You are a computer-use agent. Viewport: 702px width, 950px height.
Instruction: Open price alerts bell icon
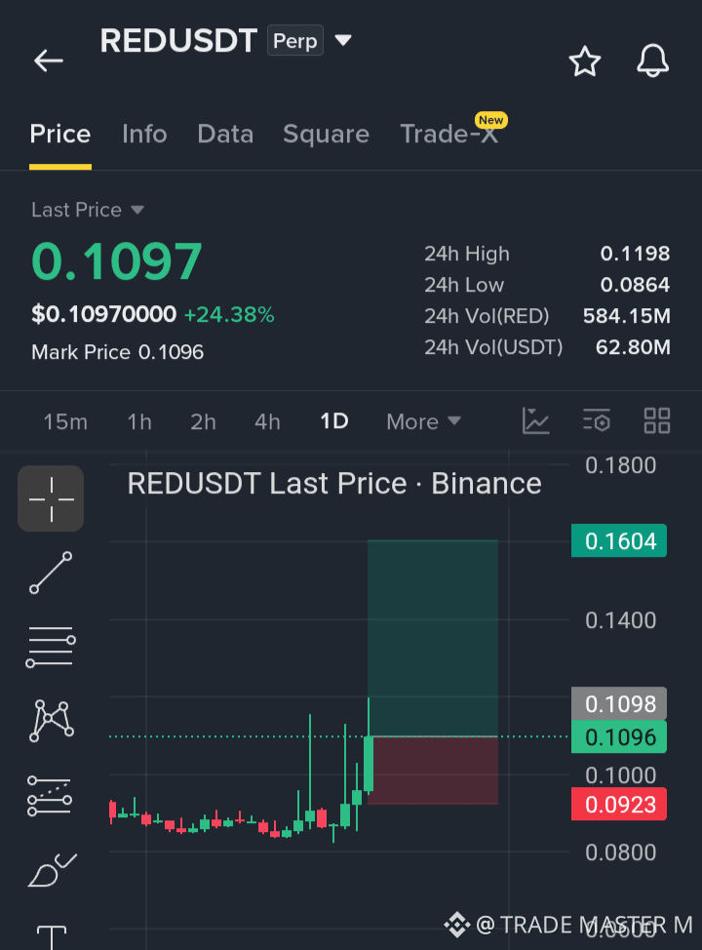coord(652,61)
